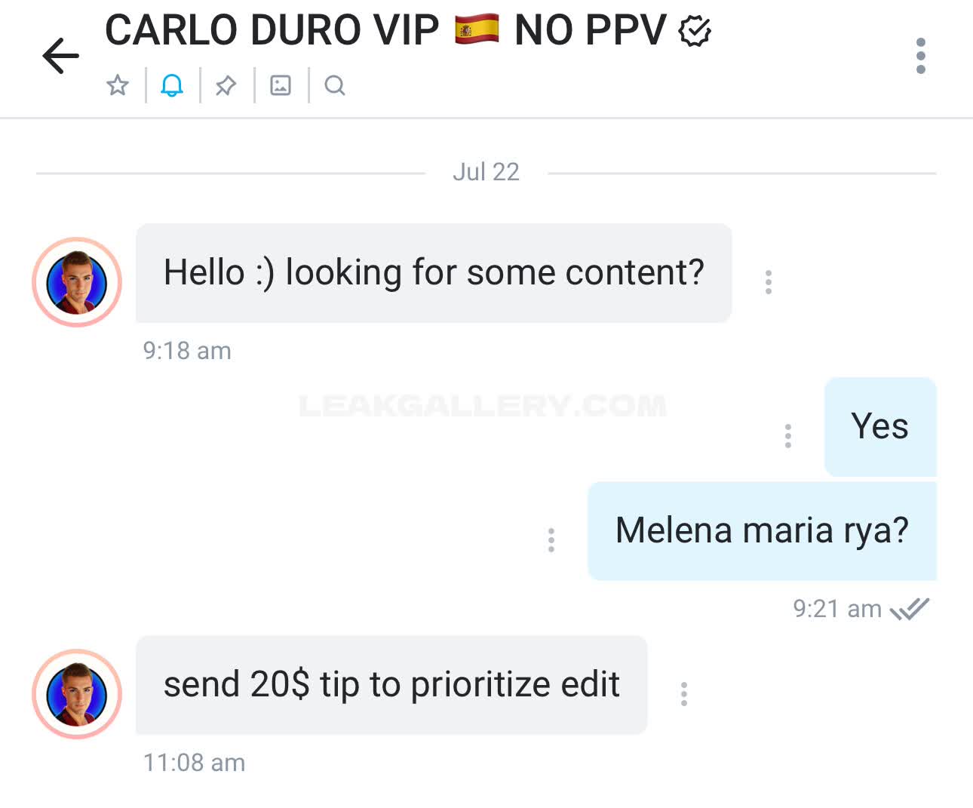The image size is (973, 808).
Task: Go back using the left arrow
Action: [60, 56]
